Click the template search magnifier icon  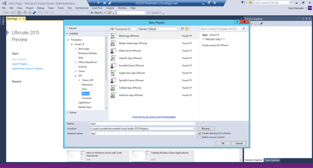point(244,29)
